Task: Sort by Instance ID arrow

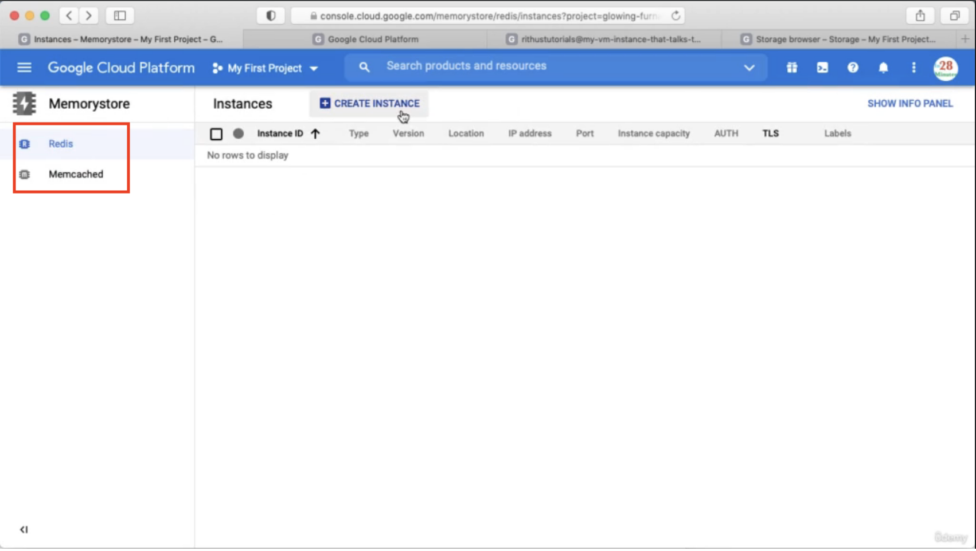Action: tap(315, 133)
